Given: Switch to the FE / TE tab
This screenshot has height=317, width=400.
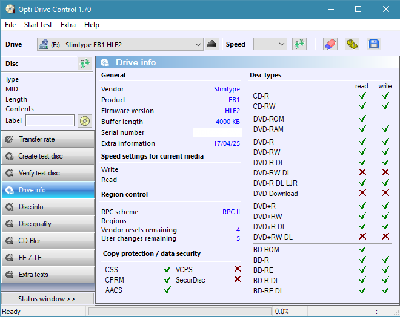Looking at the screenshot, I should [x=48, y=258].
